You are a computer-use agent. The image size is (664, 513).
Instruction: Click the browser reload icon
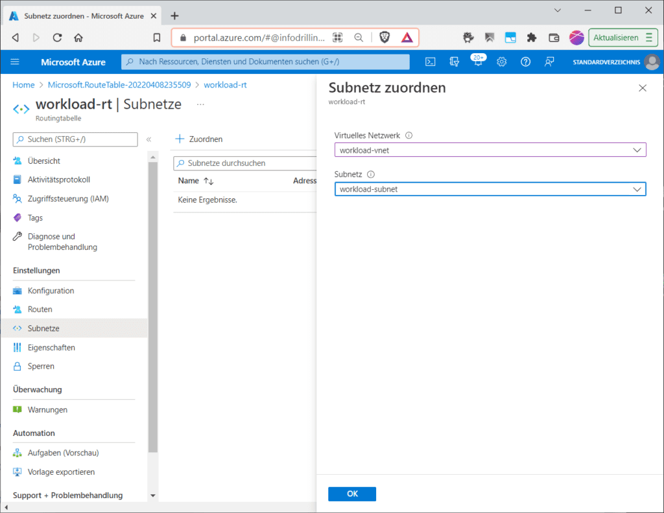click(x=57, y=38)
